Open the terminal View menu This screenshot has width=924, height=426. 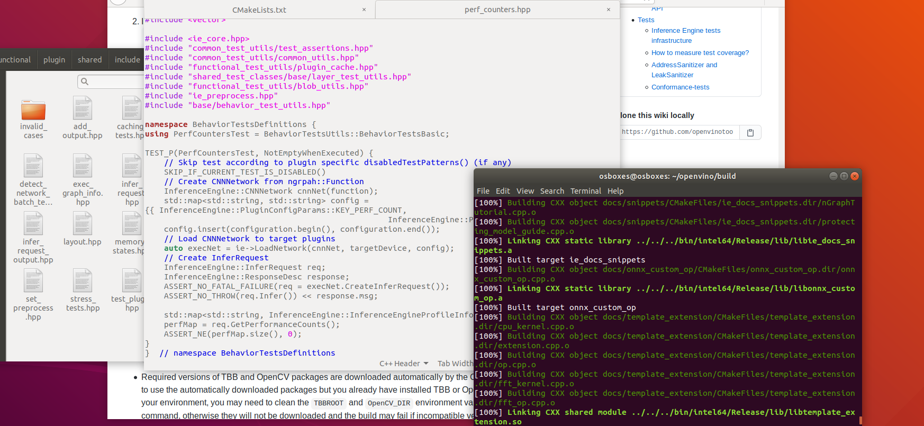(x=526, y=191)
